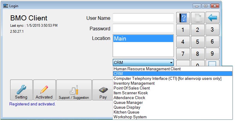Image resolution: width=235 pixels, height=121 pixels.
Task: Tap keypad digit 1
Action: [x=183, y=29]
